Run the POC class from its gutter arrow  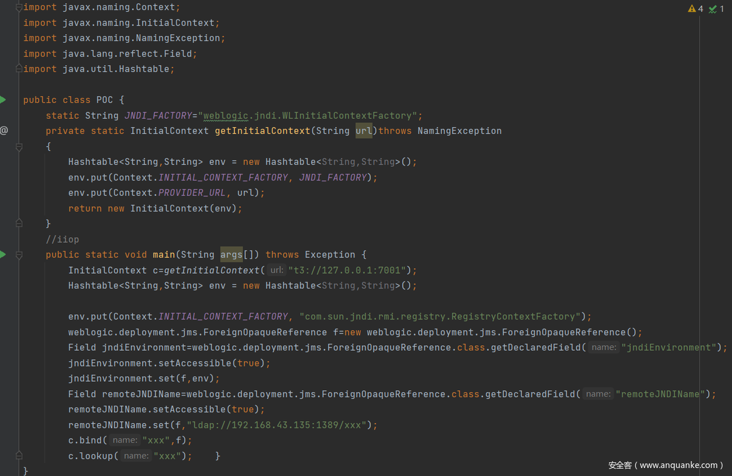pyautogui.click(x=3, y=100)
